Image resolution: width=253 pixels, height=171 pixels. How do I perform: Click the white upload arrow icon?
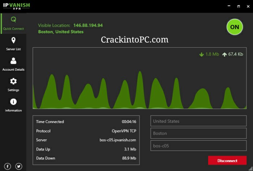(x=224, y=54)
